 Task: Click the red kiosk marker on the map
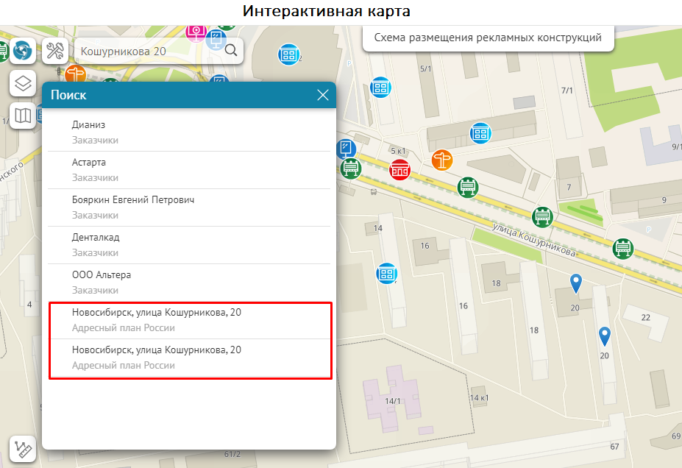click(399, 169)
